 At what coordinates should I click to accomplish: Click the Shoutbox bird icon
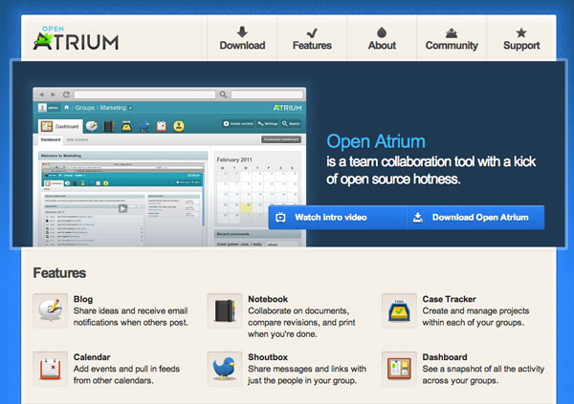pos(224,368)
